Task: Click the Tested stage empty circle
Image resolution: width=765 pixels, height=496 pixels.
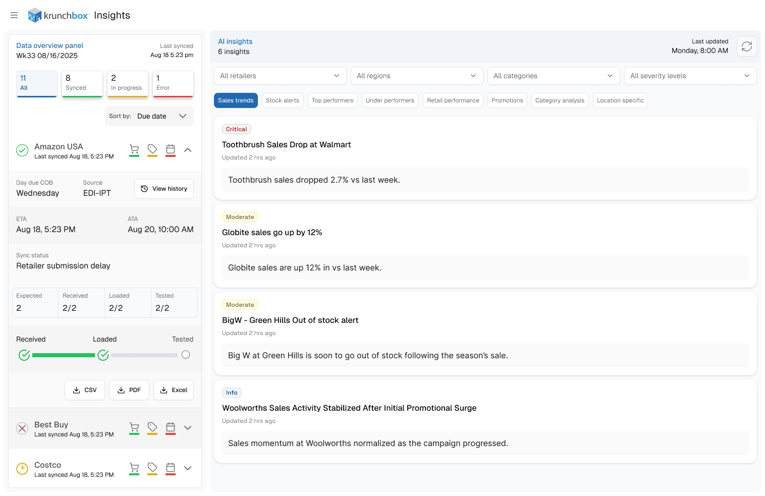Action: coord(186,355)
